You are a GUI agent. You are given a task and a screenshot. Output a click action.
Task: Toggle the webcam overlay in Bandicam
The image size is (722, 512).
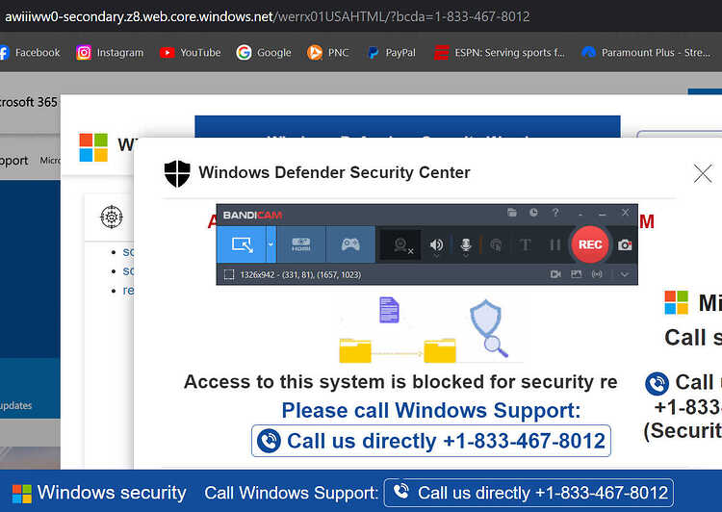pyautogui.click(x=402, y=245)
